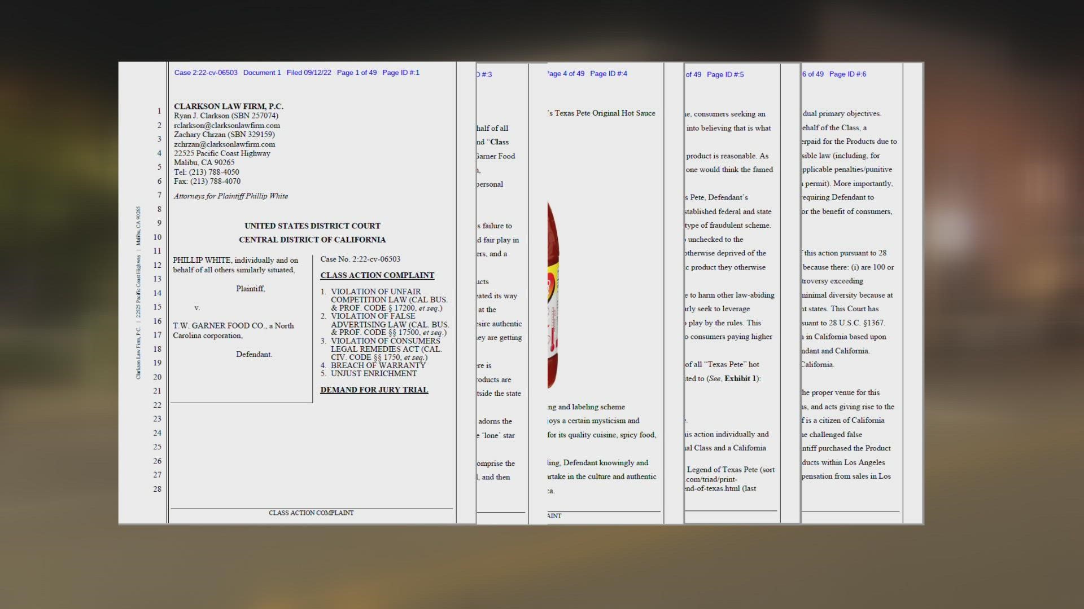Click "because there: (i) are 100 or" line
The width and height of the screenshot is (1084, 609).
848,267
